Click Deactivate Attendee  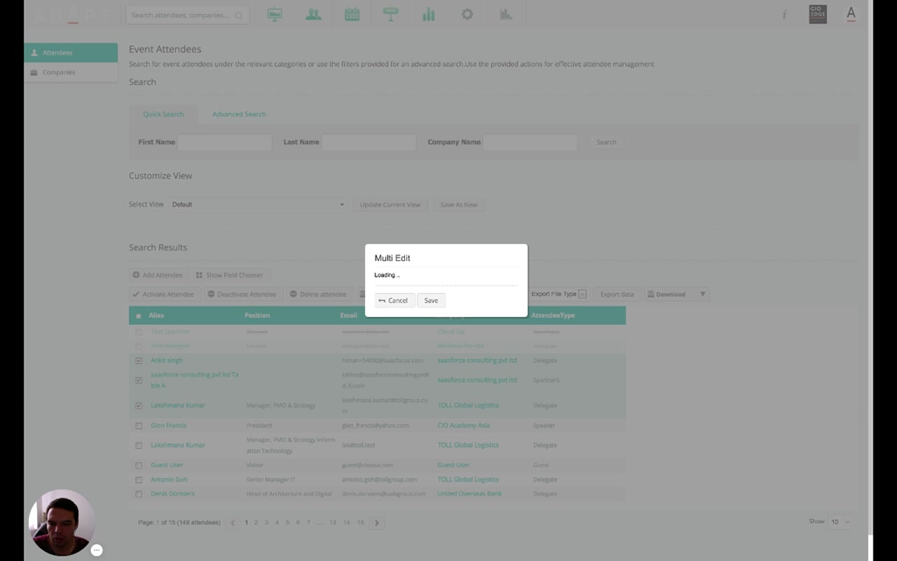point(243,295)
